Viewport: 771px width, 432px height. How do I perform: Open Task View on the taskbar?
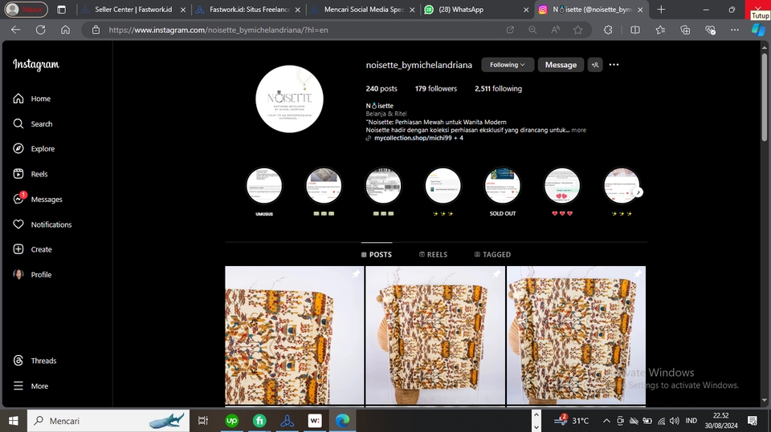[202, 421]
